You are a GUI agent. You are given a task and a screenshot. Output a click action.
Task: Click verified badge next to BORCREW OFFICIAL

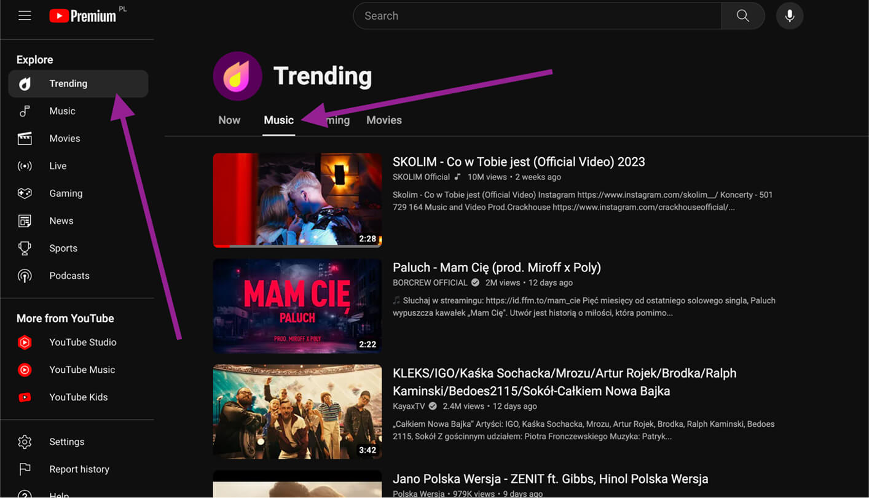475,283
